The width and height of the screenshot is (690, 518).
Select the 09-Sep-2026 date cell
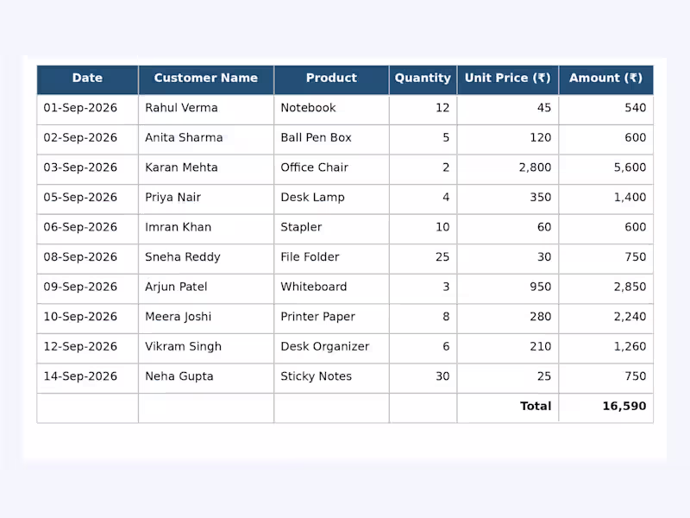[88, 289]
